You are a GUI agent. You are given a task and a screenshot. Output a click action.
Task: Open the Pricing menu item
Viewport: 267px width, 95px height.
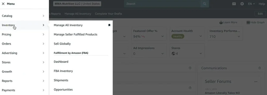point(24,35)
